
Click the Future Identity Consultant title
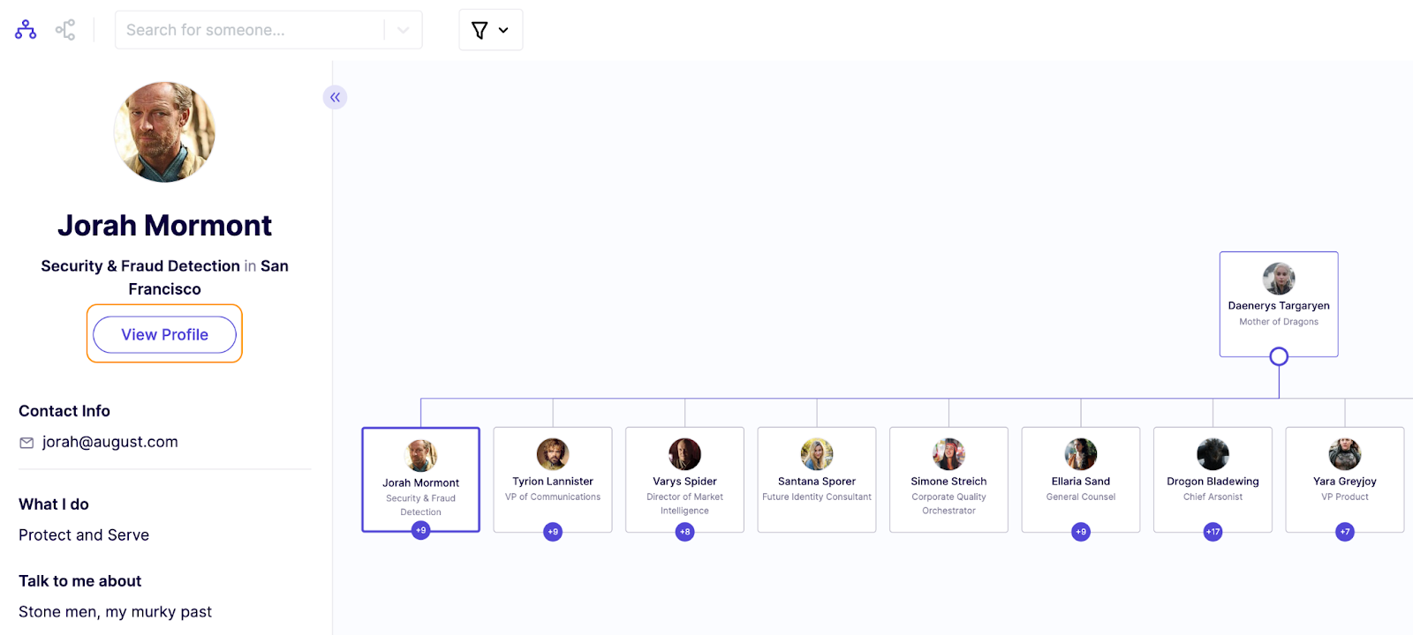pyautogui.click(x=817, y=497)
